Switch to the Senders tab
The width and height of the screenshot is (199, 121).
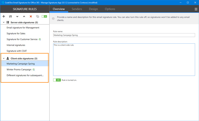point(77,9)
